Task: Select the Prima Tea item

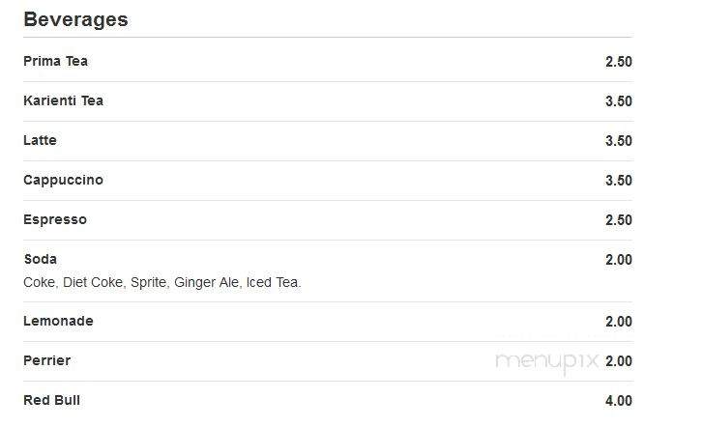Action: (x=55, y=61)
